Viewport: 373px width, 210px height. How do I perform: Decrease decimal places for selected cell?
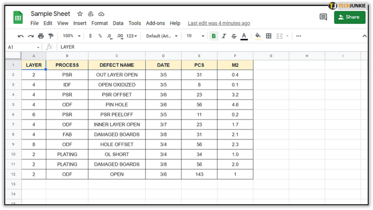pos(110,36)
